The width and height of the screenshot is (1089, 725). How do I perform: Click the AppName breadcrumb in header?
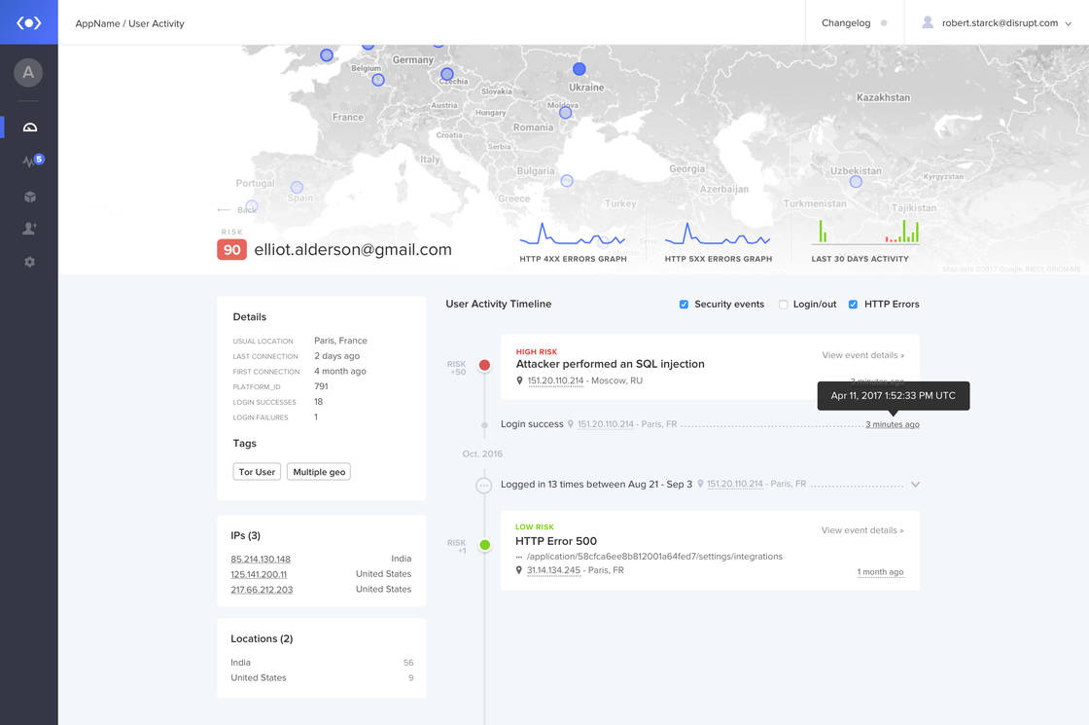point(96,23)
